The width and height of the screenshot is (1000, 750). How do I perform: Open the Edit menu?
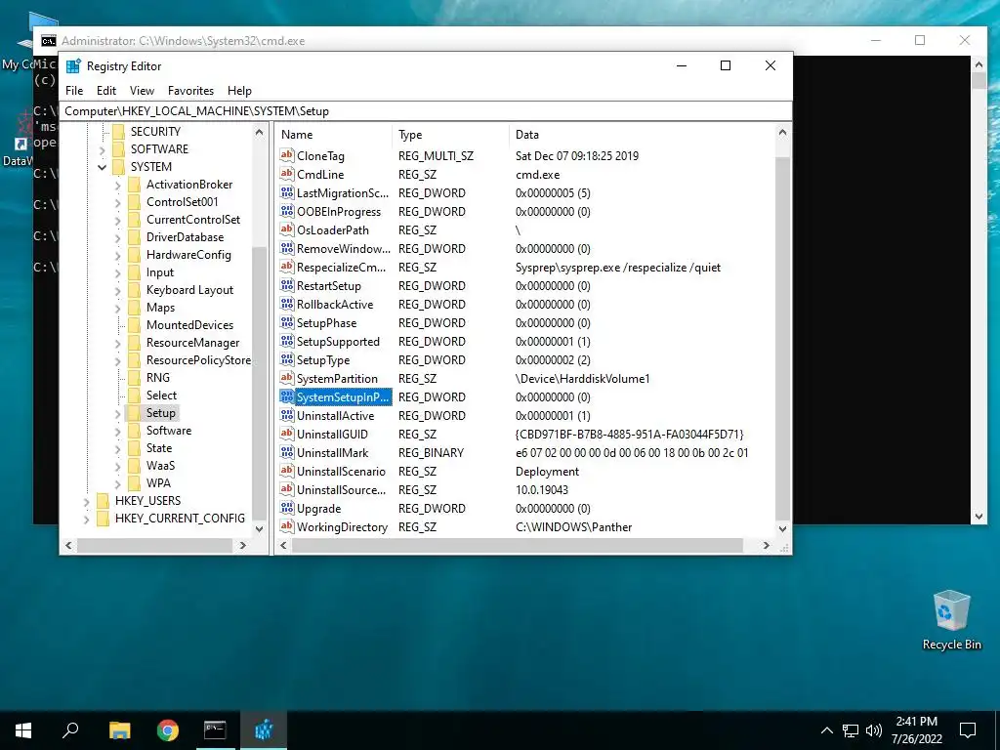(105, 91)
